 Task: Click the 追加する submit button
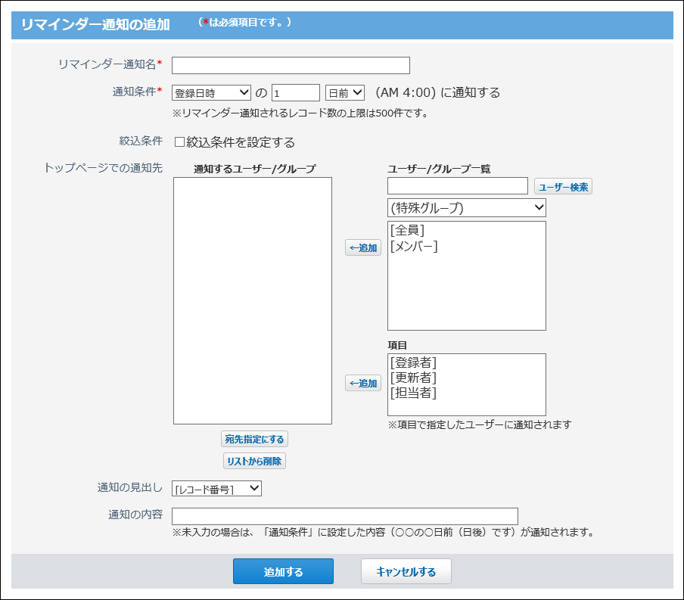(x=283, y=571)
